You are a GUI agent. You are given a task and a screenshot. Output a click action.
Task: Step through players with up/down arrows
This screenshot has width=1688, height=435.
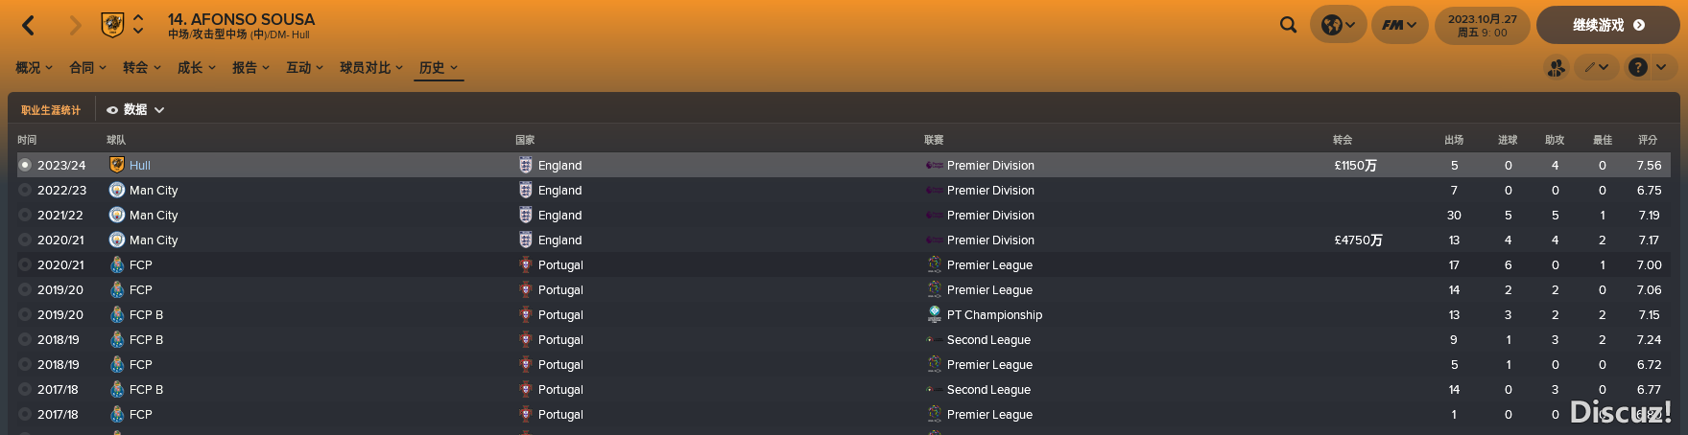coord(138,24)
